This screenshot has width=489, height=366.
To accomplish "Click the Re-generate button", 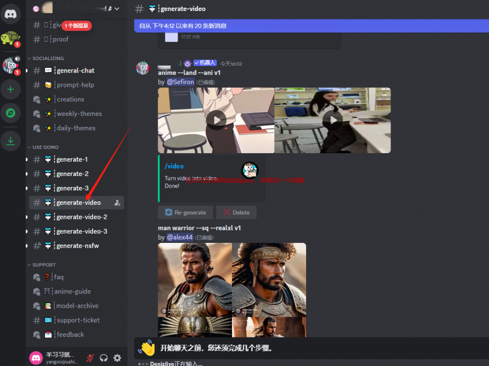I will 186,212.
